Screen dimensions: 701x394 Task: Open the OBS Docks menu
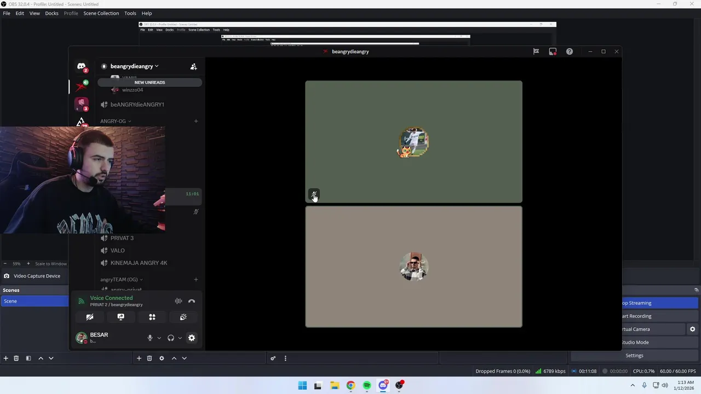pyautogui.click(x=51, y=13)
